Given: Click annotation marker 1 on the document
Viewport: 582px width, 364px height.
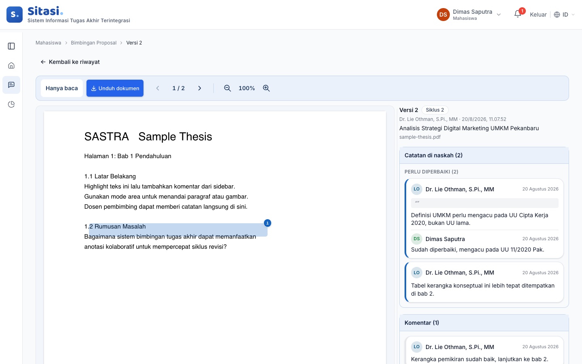Looking at the screenshot, I should 268,223.
